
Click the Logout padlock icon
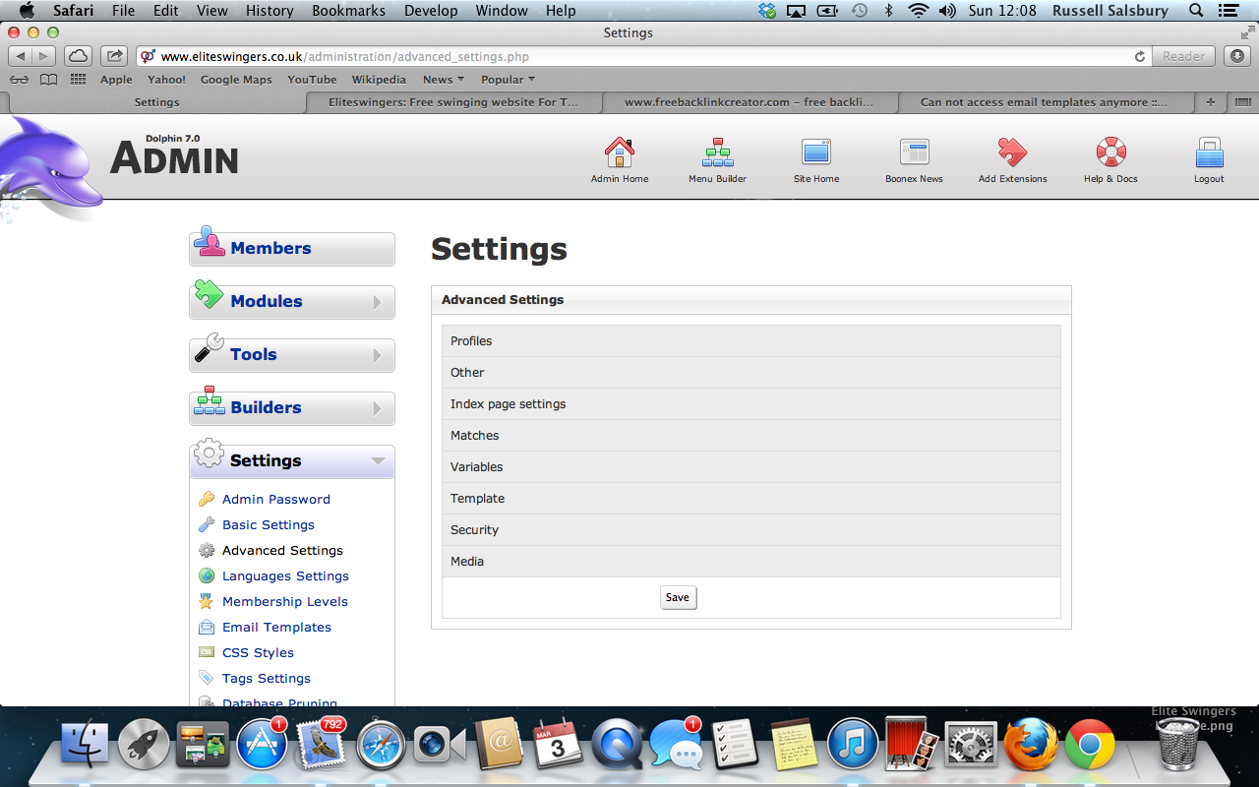[1209, 153]
